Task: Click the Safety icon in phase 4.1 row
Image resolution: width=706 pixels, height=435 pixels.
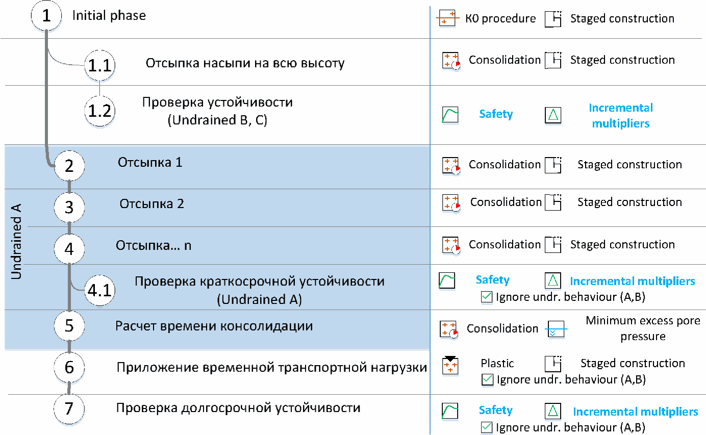Action: click(447, 280)
